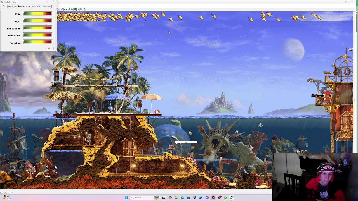Screen dimensions: 358x201
Task: Click the dark clustered-shapes toolbar icon
Action: point(78,9)
